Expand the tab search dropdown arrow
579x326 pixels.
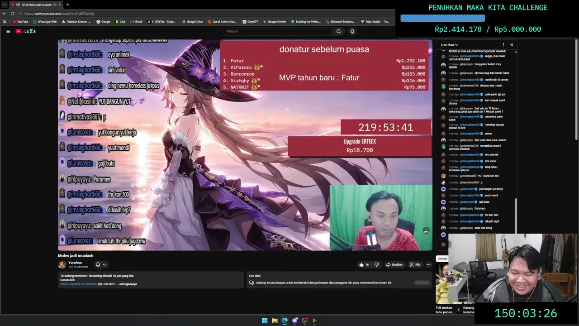(x=4, y=5)
